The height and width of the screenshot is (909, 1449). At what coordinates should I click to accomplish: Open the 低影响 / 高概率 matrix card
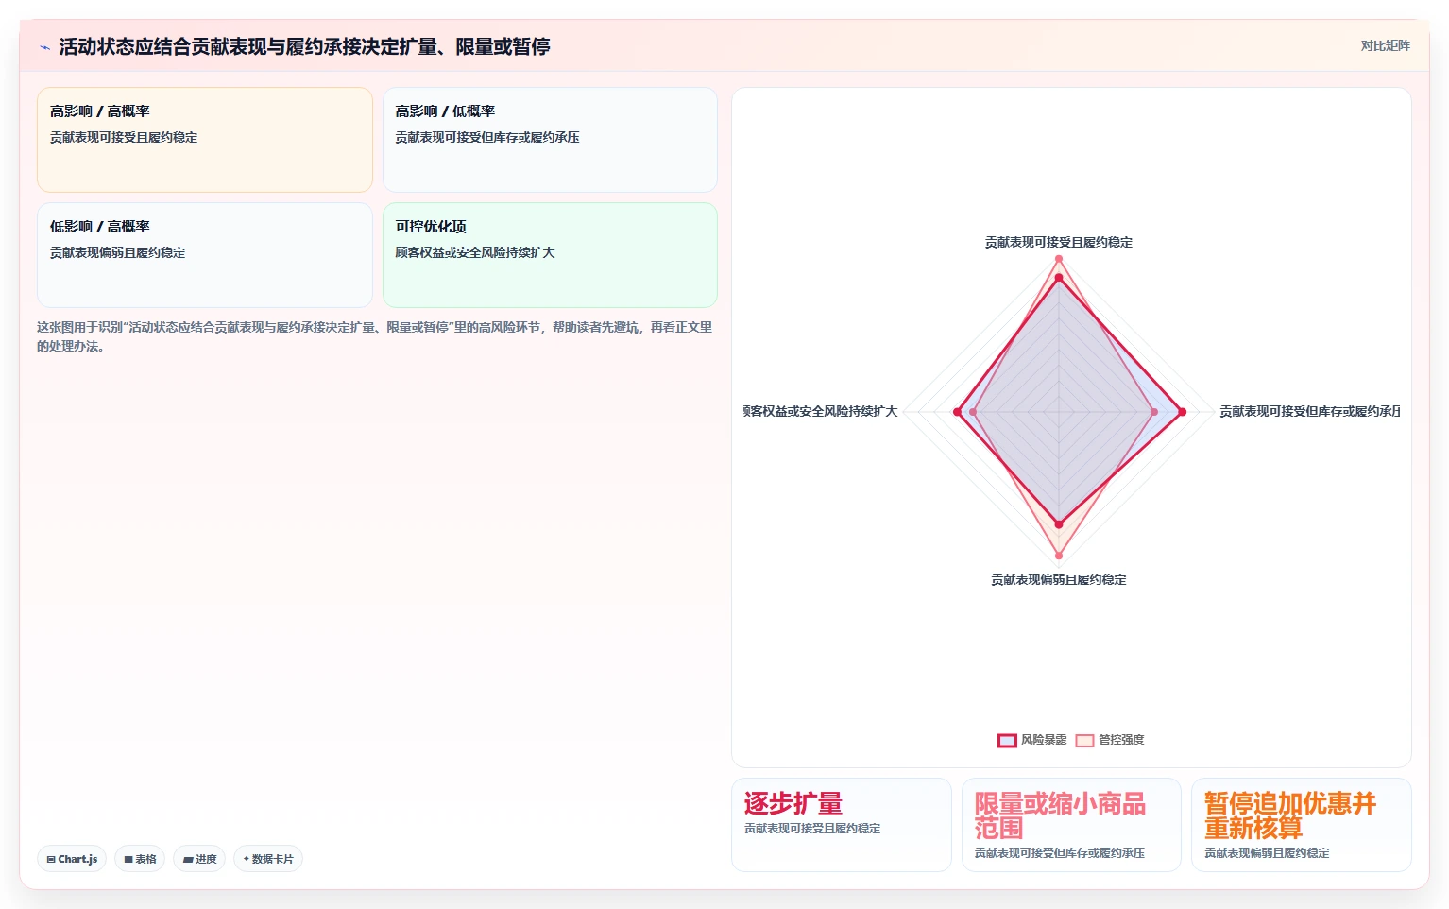[x=205, y=255]
